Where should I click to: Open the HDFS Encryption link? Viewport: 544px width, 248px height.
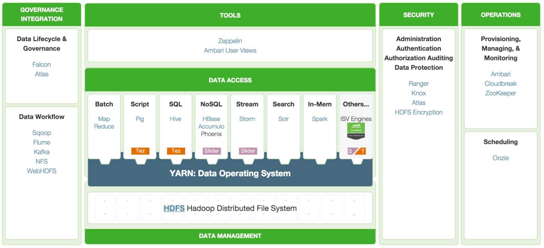[418, 113]
